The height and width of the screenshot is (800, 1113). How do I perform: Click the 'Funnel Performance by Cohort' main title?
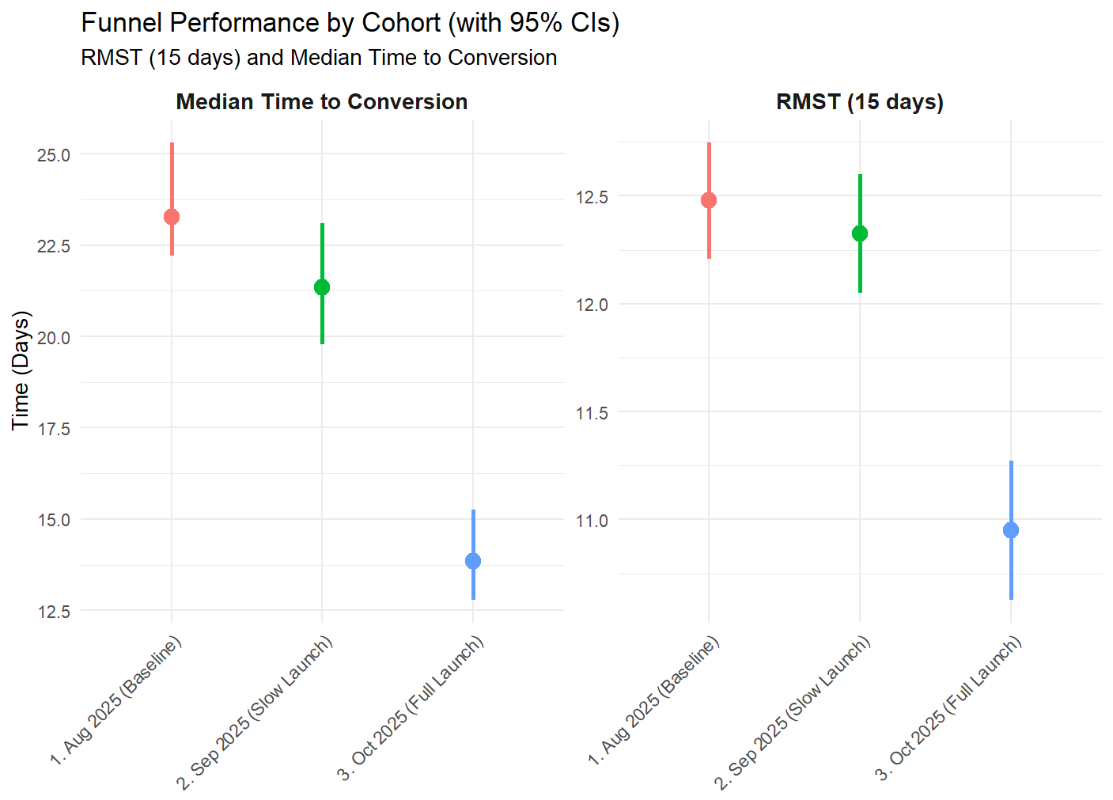[350, 23]
